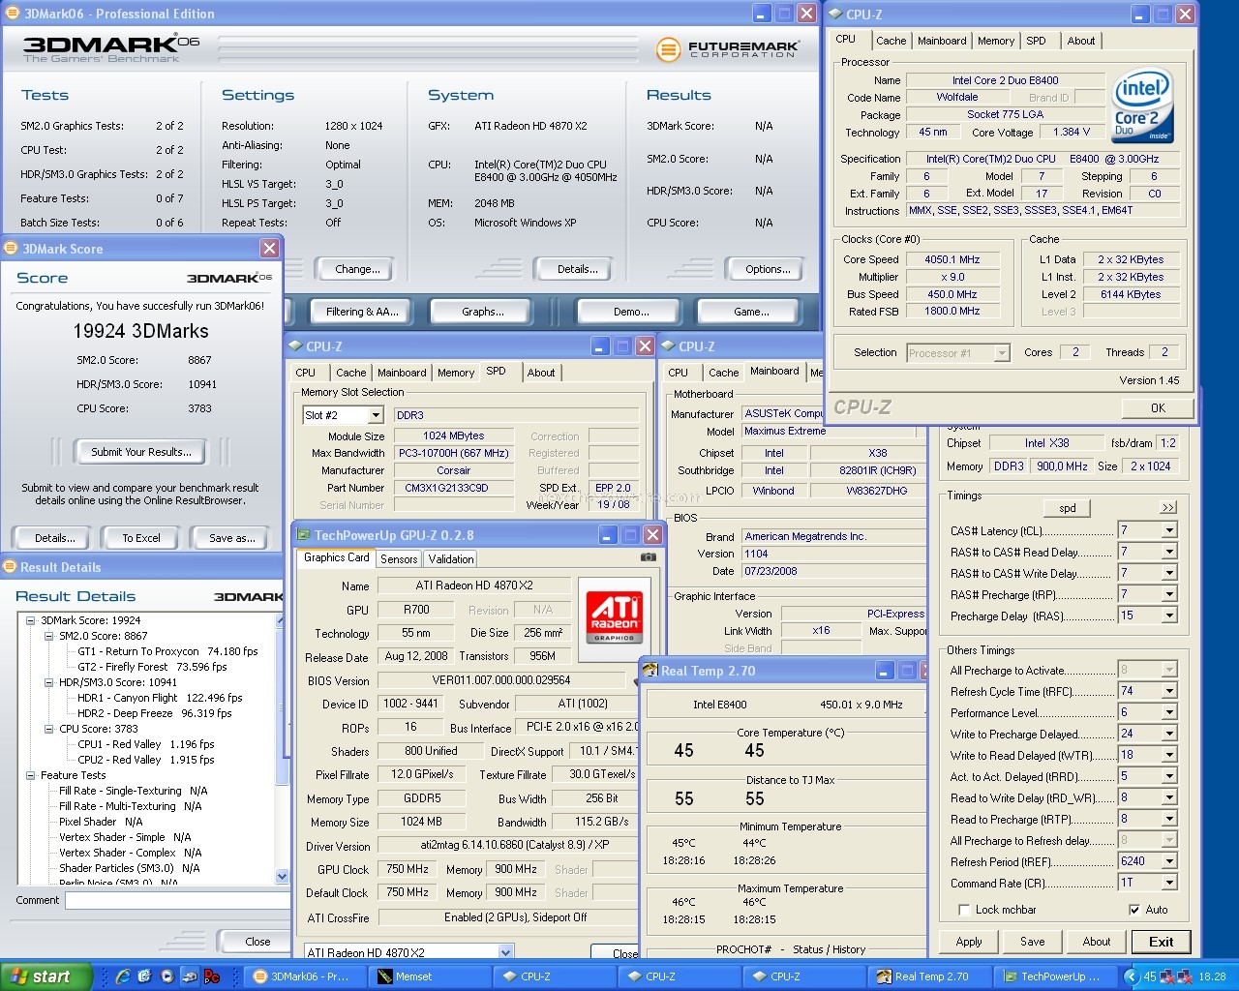Open the Refresh Cycle Time (tRFC) dropdown
The width and height of the screenshot is (1239, 991).
tap(1169, 691)
